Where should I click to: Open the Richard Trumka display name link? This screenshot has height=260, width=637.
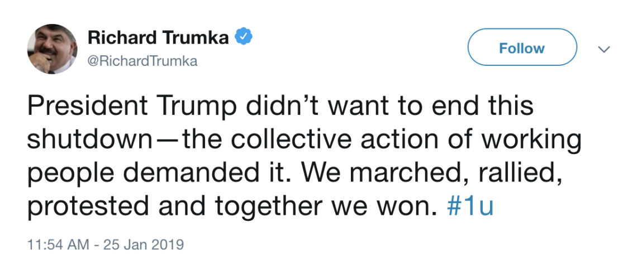click(x=158, y=38)
